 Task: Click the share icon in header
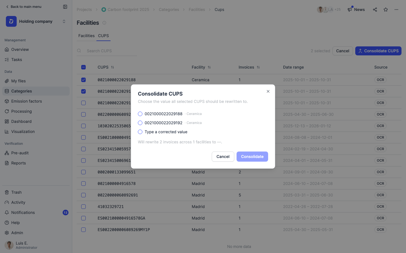[x=375, y=10]
